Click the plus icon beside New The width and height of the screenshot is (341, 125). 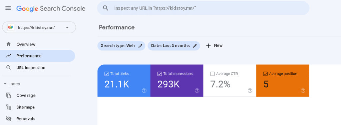coord(208,46)
